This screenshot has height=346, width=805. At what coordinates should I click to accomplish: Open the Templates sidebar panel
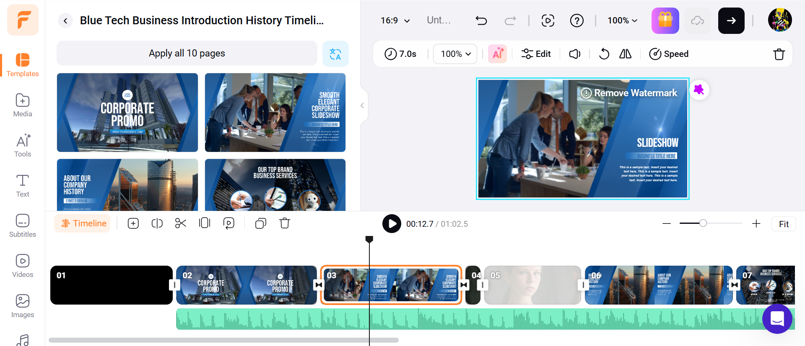pos(23,65)
